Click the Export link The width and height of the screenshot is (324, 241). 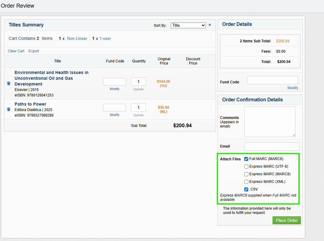pyautogui.click(x=34, y=51)
